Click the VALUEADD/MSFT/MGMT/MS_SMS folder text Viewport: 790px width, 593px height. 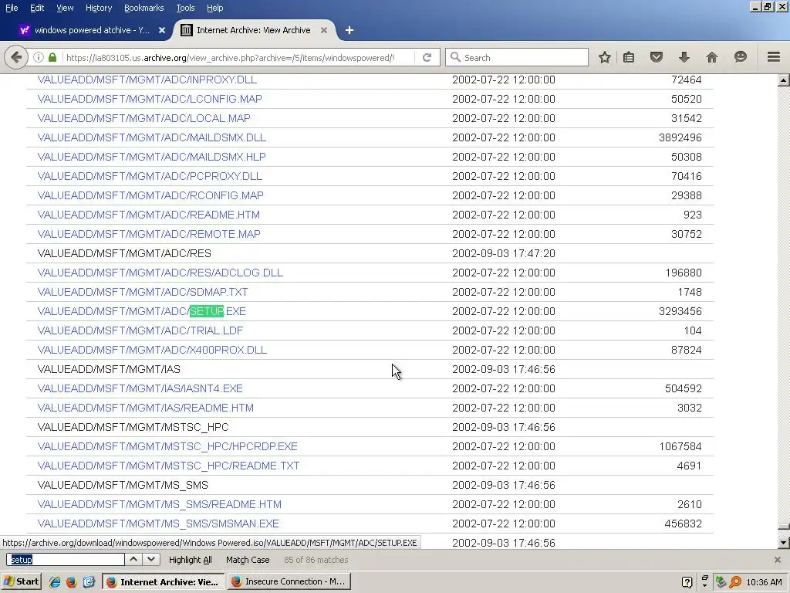123,485
